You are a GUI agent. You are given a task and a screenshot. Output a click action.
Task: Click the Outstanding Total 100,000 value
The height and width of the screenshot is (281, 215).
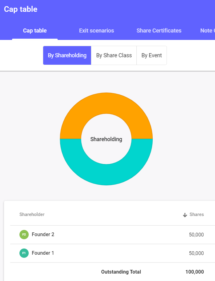(194, 272)
